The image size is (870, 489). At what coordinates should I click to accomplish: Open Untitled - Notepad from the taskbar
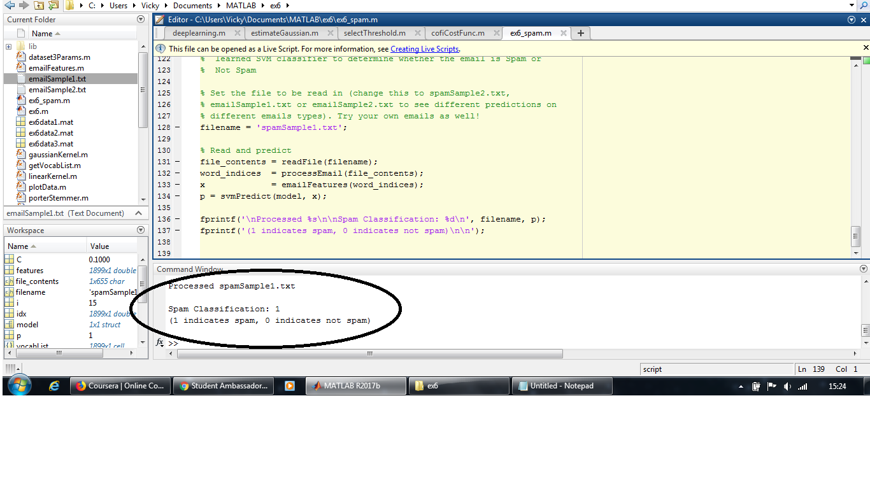coord(560,386)
